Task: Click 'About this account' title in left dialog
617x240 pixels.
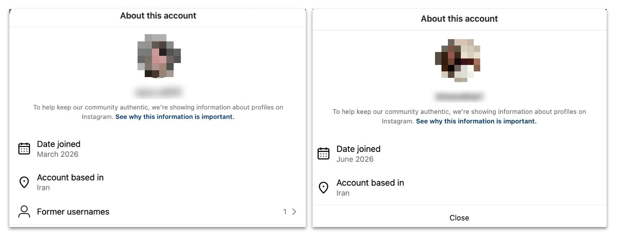Action: [158, 16]
